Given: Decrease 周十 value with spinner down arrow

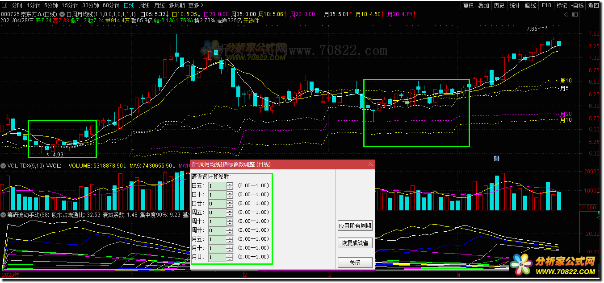Looking at the screenshot, I should (230, 223).
